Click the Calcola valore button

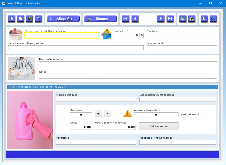[x=159, y=126]
